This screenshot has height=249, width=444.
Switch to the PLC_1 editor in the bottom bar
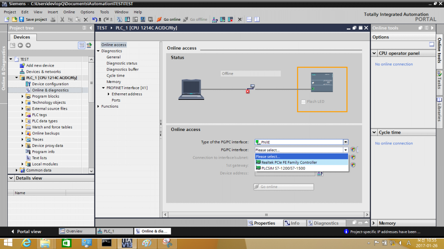(114, 231)
